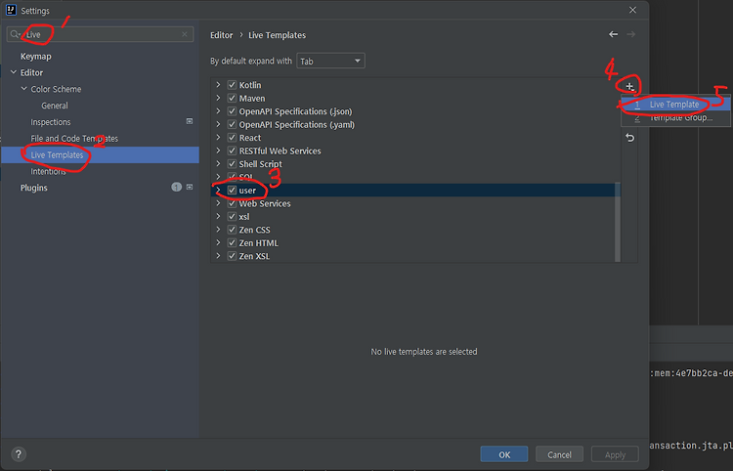733x471 pixels.
Task: Open Intentions settings page
Action: [x=48, y=171]
